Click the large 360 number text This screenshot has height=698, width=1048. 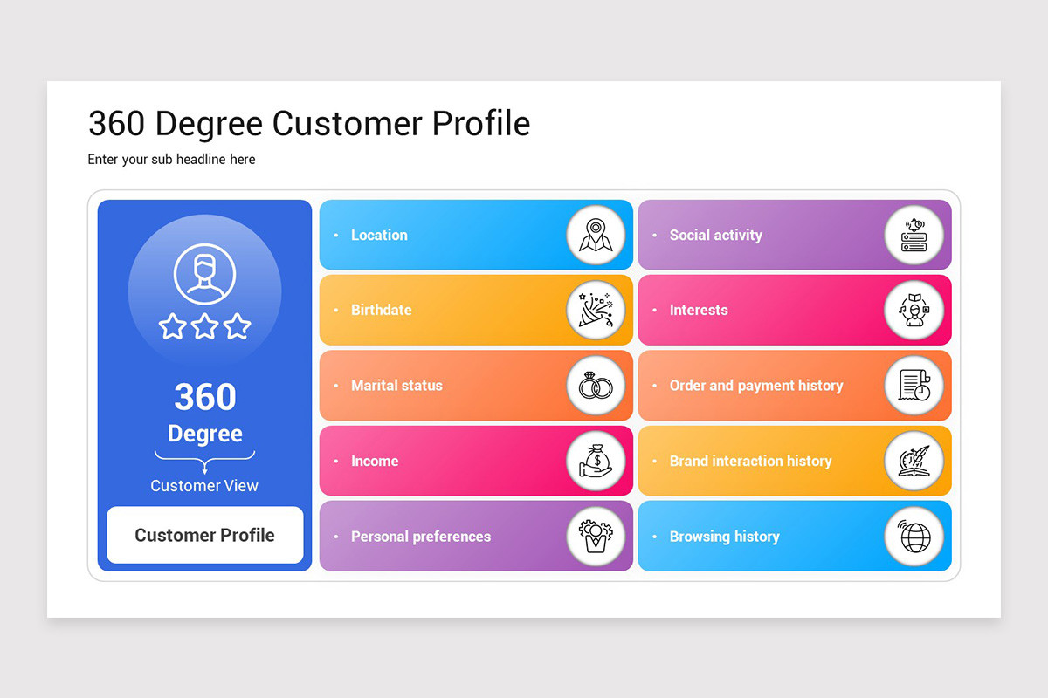coord(205,397)
